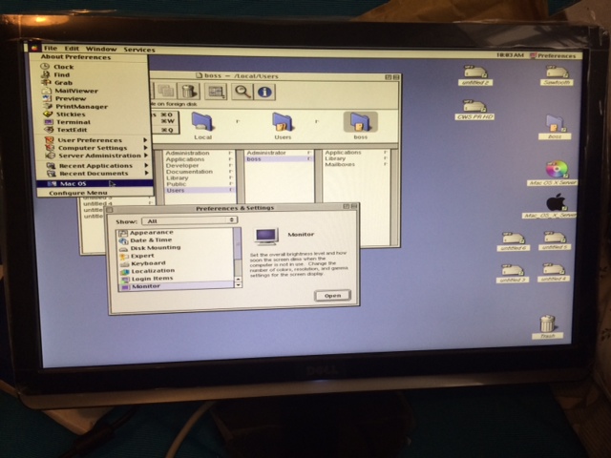Select Developer in the browser column
This screenshot has height=458, width=611.
[182, 165]
